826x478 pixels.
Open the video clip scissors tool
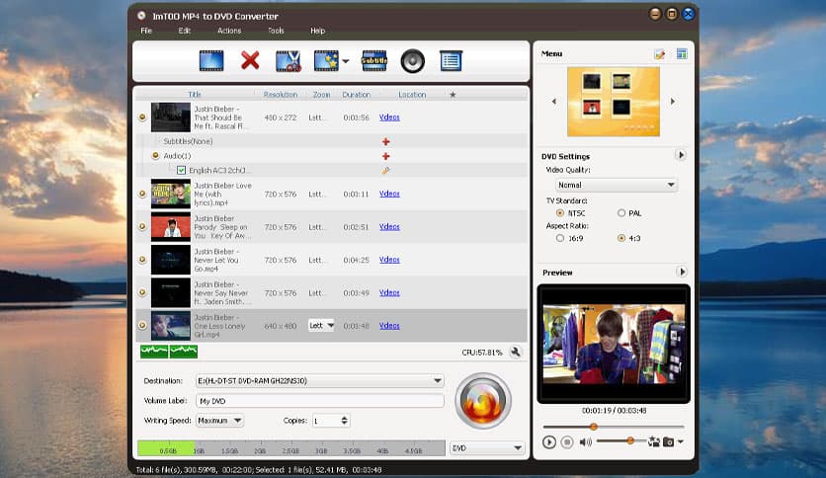(289, 61)
